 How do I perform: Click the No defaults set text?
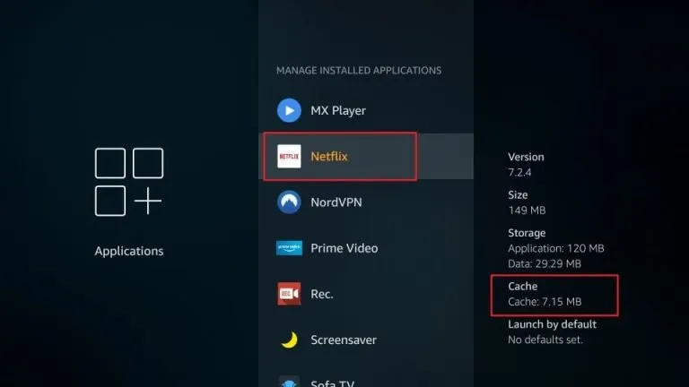(545, 340)
